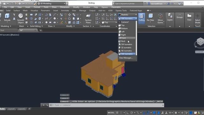Expand the Modeling panel
The width and height of the screenshot is (204, 115).
point(6,26)
